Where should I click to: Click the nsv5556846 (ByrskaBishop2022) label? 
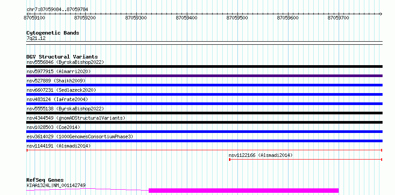point(65,62)
